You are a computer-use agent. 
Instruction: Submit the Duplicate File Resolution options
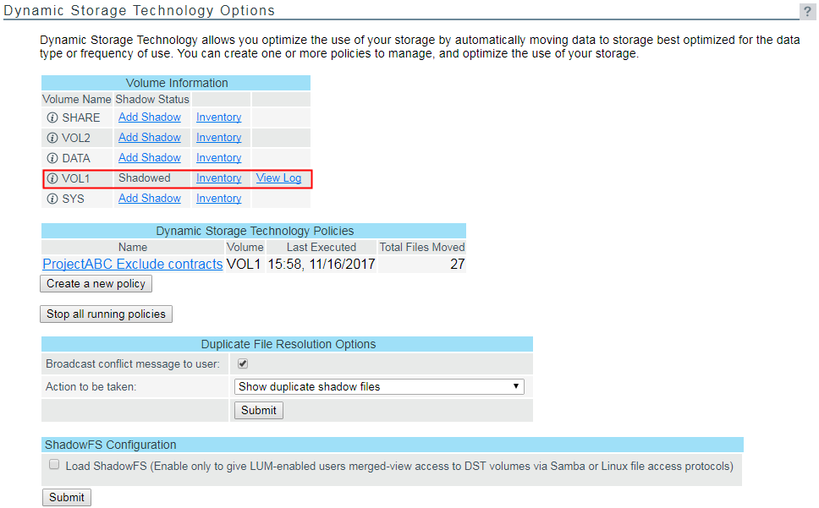(x=258, y=410)
